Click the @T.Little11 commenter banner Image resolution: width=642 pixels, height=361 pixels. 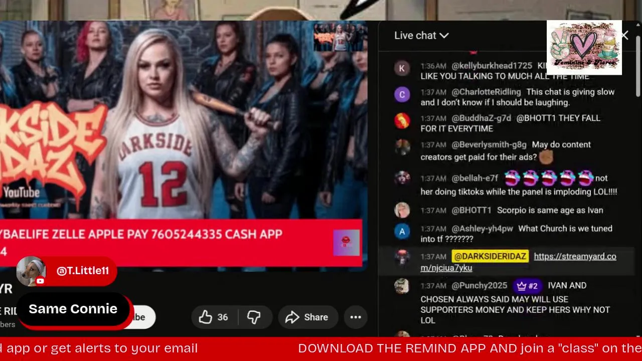[x=67, y=271]
